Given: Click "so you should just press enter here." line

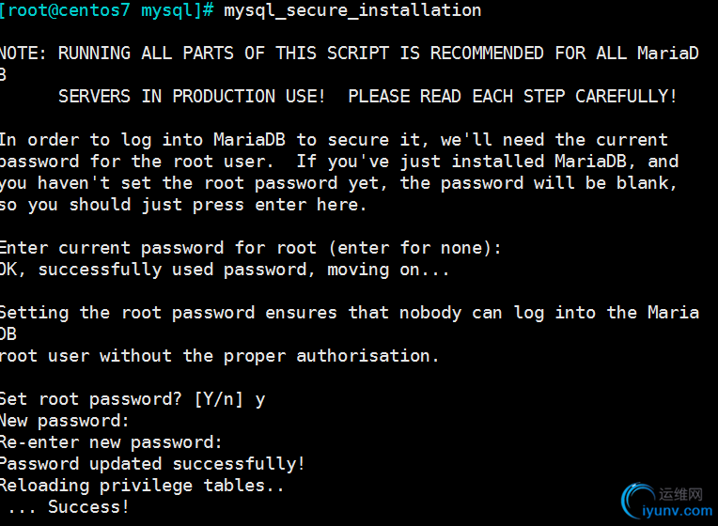Looking at the screenshot, I should point(183,205).
